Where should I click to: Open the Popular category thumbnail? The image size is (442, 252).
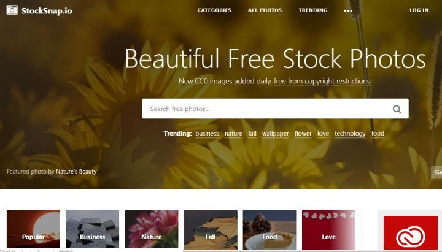33,229
